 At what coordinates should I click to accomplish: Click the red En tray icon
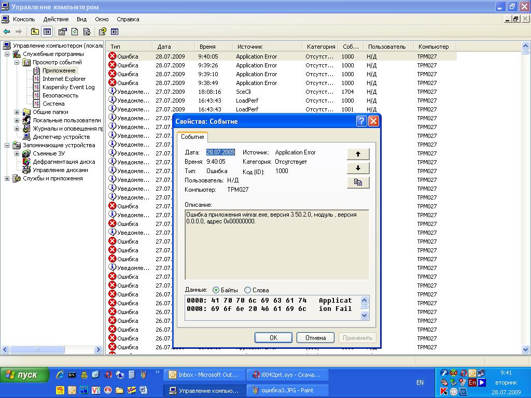[x=472, y=382]
